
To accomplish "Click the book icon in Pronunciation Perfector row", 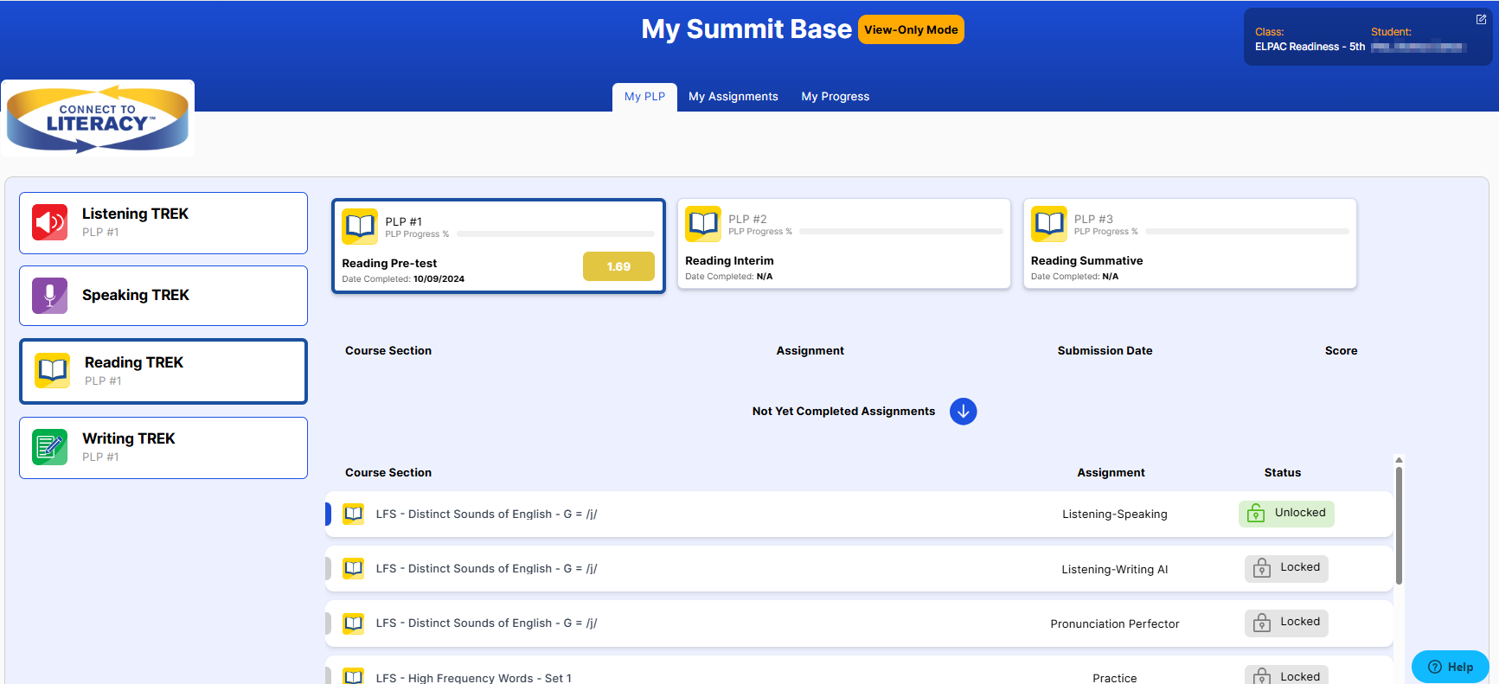I will [x=354, y=623].
